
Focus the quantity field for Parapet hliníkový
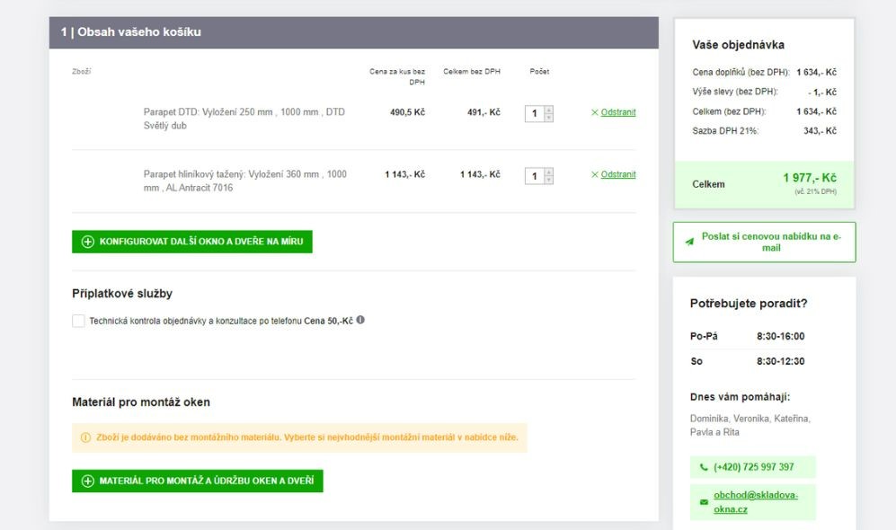coord(535,176)
